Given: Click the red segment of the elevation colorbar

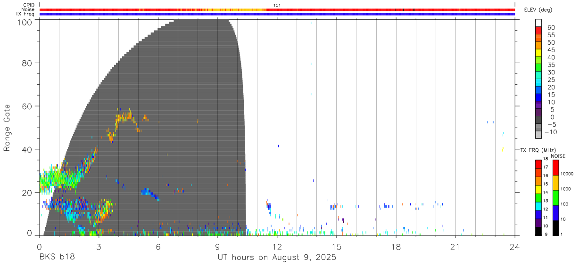Looking at the screenshot, I should point(539,31).
